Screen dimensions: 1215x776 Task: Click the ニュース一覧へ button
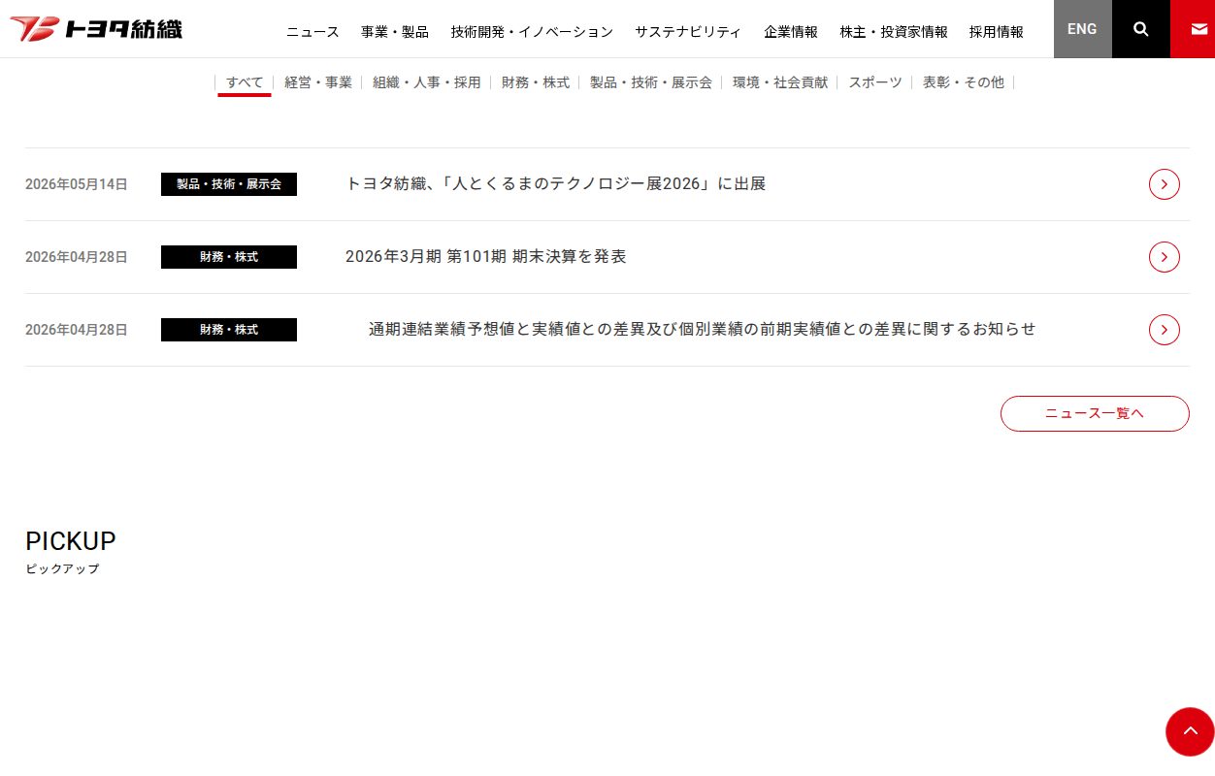coord(1095,413)
